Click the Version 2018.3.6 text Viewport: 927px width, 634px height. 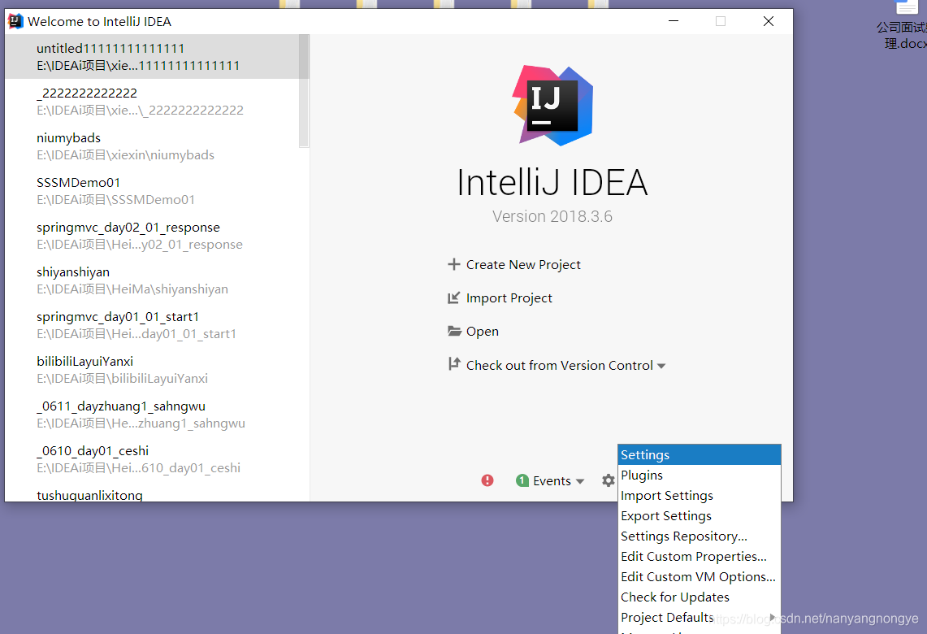[552, 216]
